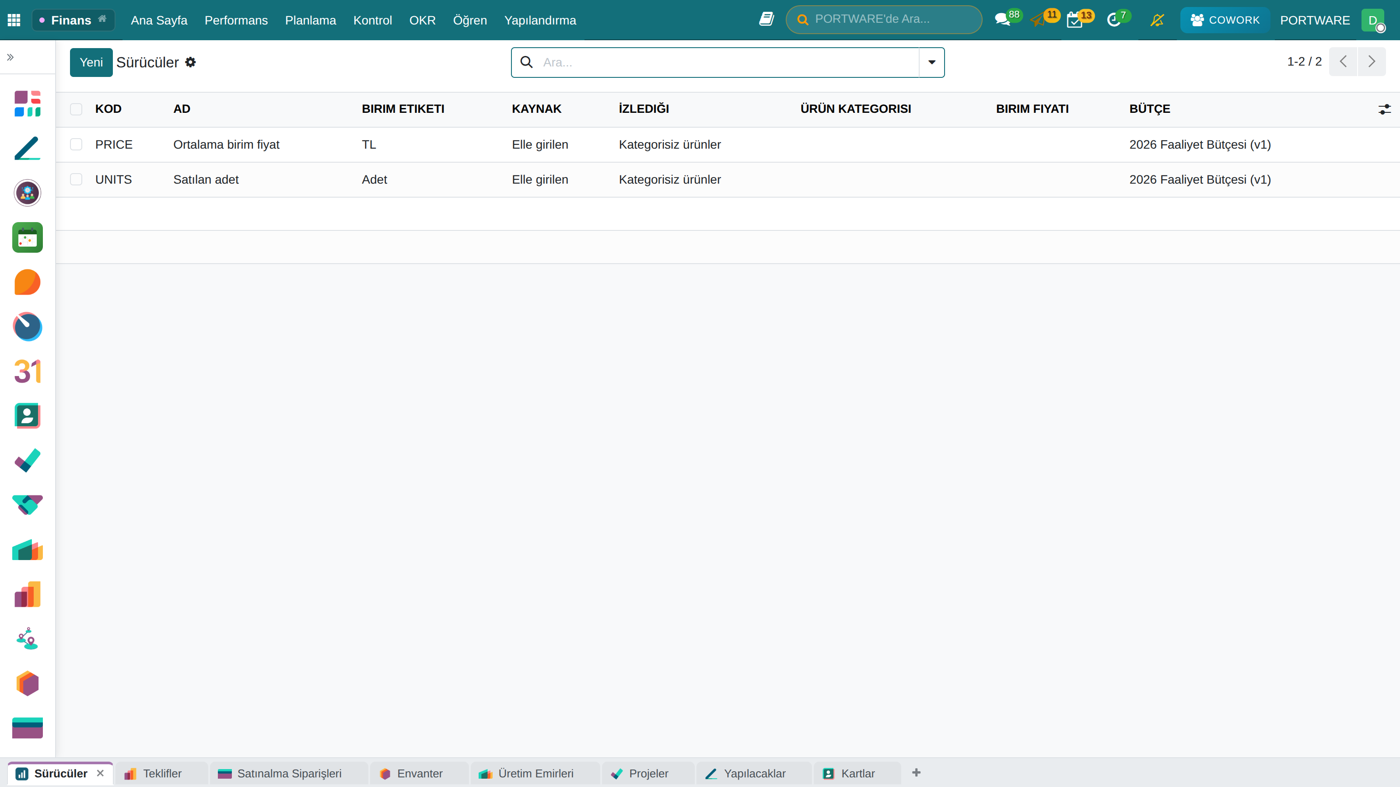
Task: Open column options adjust icon in table header
Action: click(x=1384, y=109)
